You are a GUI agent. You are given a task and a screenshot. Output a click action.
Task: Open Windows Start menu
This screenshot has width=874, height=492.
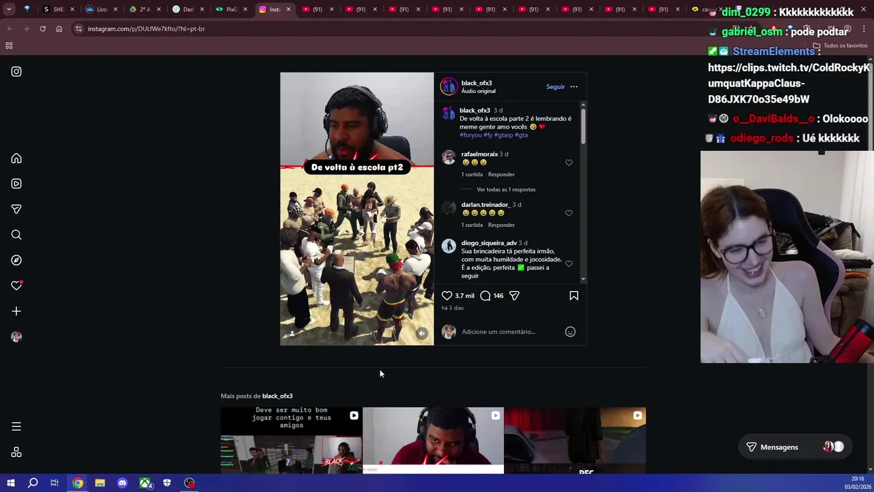(10, 484)
